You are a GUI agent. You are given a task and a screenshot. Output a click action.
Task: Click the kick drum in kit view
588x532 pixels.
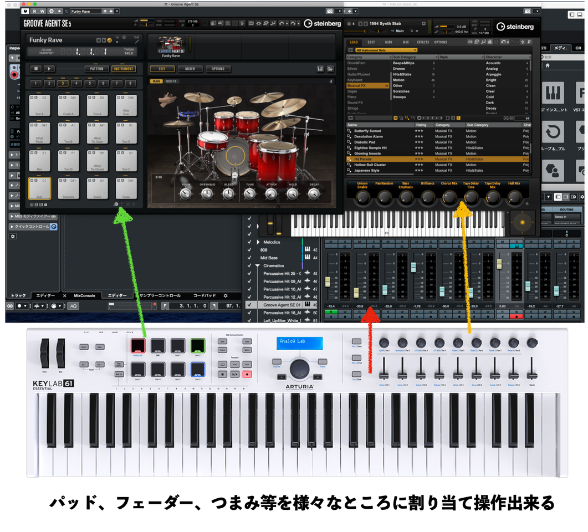tap(235, 156)
